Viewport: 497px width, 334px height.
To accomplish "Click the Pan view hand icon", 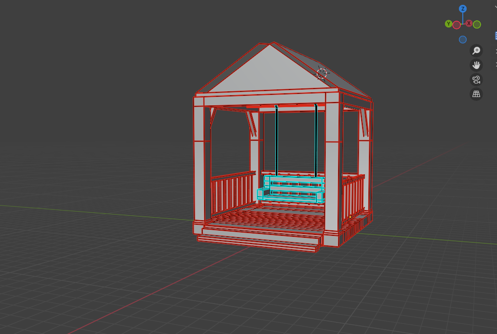I will [476, 65].
